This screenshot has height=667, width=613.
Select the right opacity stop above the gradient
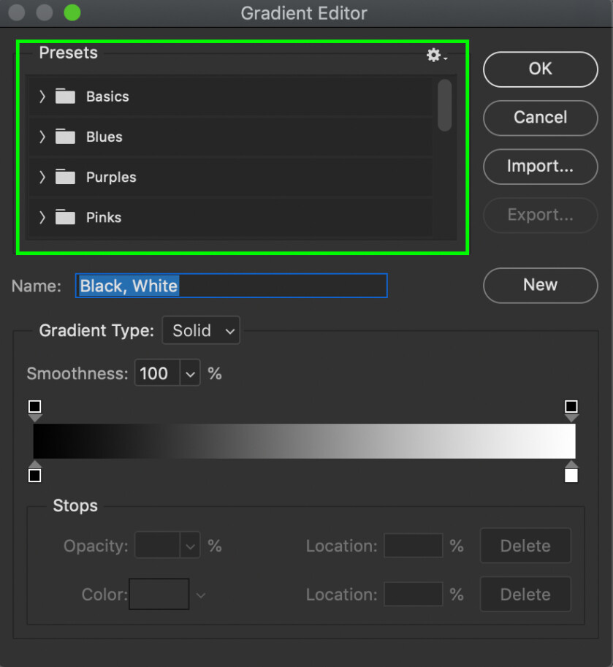click(572, 407)
